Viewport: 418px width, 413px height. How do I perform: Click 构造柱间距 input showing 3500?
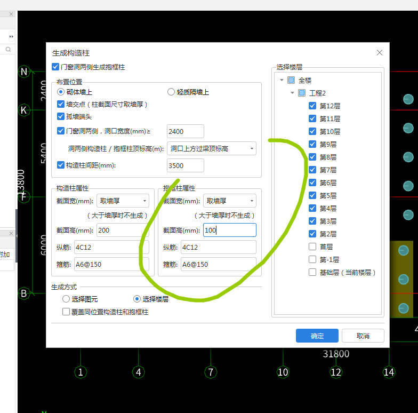coord(186,165)
